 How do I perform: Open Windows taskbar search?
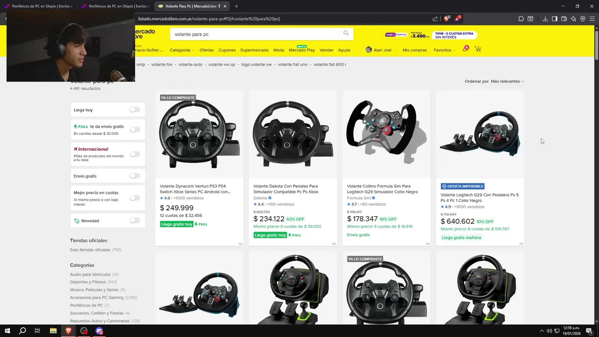(22, 331)
